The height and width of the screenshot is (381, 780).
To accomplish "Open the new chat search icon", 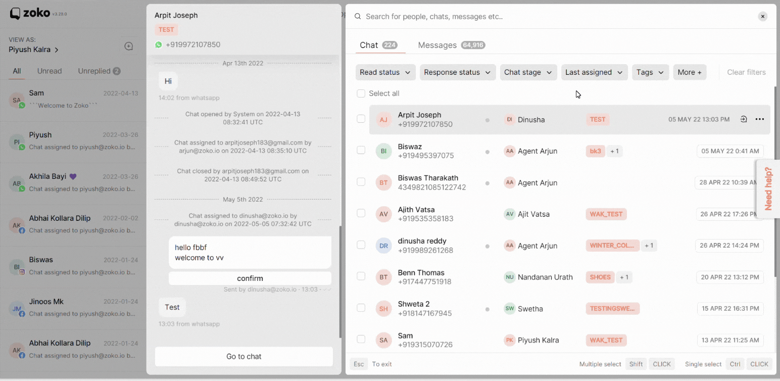I will (129, 46).
